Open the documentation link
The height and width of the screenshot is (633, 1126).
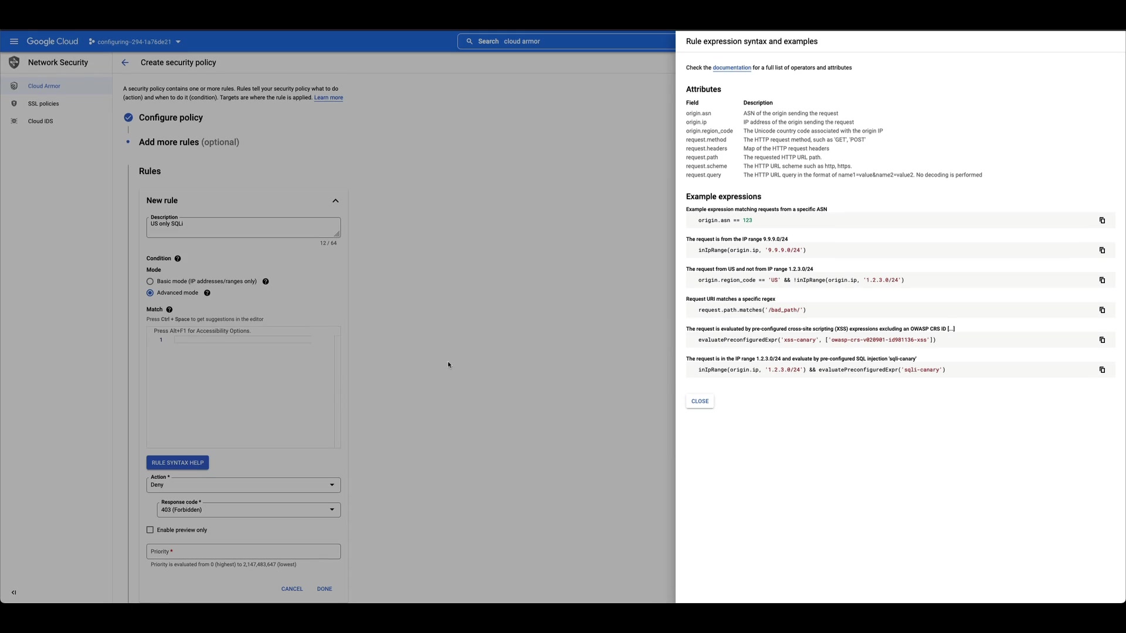click(x=731, y=68)
